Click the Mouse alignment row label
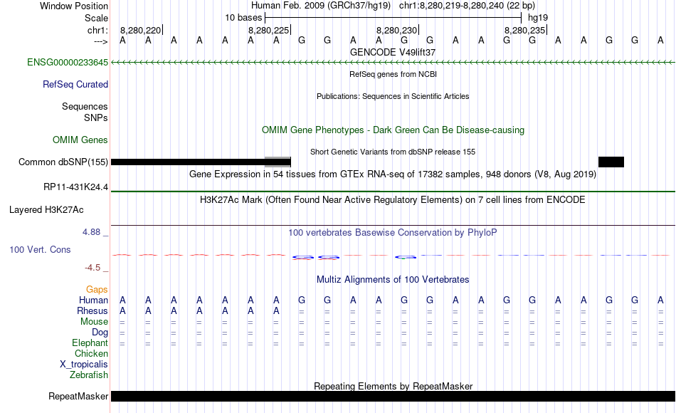676x413 pixels. click(95, 322)
